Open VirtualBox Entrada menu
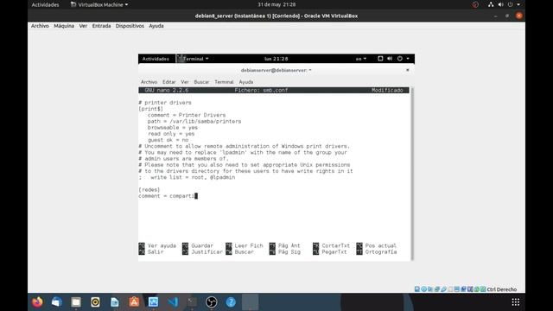 pyautogui.click(x=101, y=26)
